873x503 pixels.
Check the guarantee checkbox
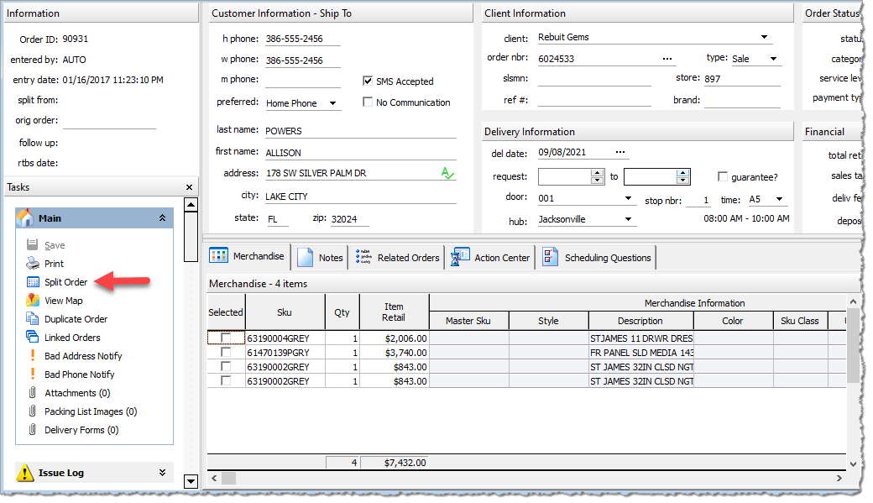click(723, 176)
